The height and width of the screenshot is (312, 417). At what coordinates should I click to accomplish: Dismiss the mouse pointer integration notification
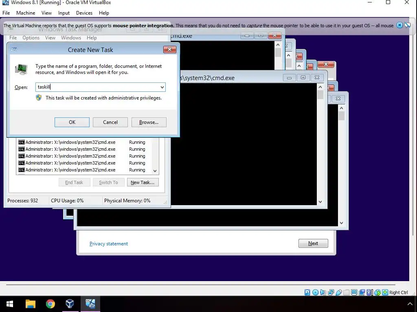coord(399,25)
